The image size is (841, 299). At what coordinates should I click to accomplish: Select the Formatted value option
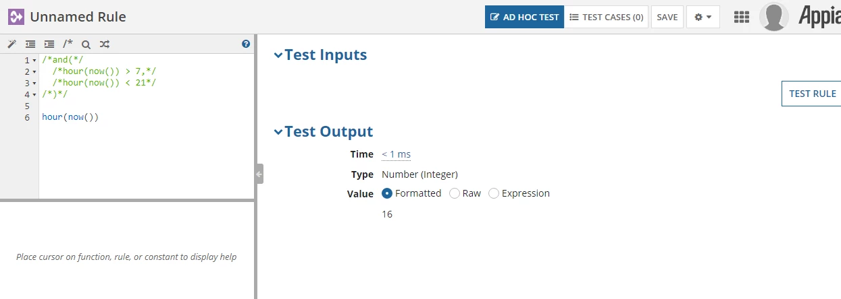tap(411, 193)
